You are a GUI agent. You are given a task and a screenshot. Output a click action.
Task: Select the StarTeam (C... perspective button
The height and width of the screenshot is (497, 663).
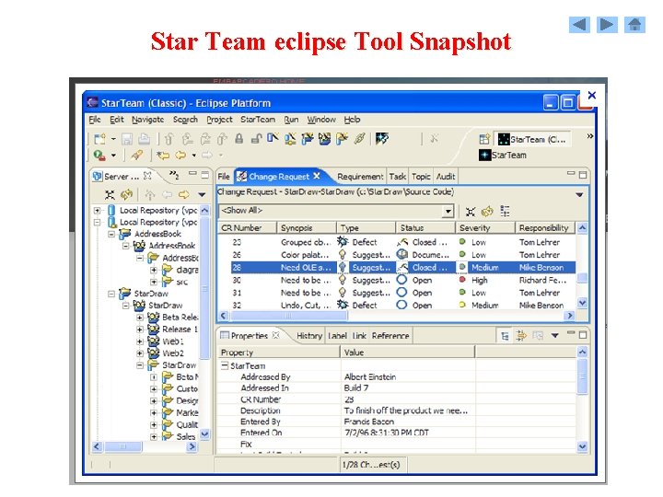tap(533, 139)
